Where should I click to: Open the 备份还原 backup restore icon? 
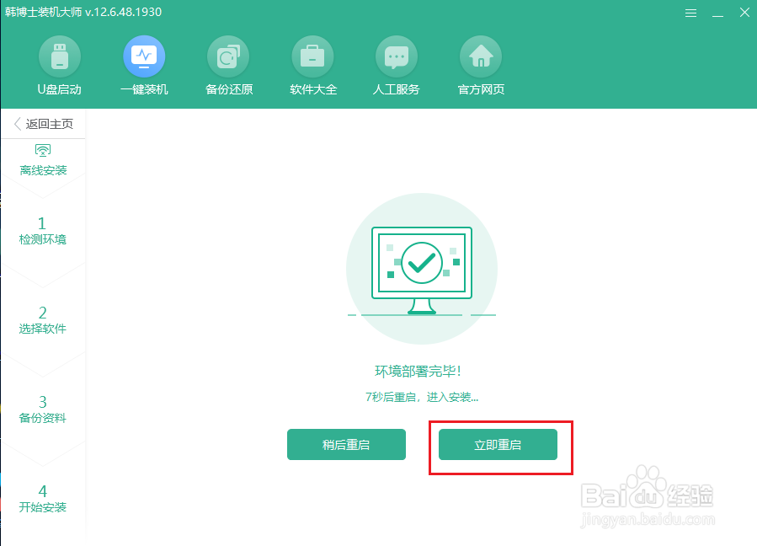(228, 56)
